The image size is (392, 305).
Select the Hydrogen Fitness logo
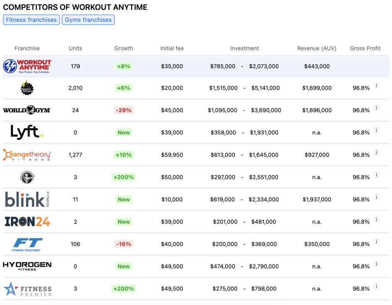27,266
